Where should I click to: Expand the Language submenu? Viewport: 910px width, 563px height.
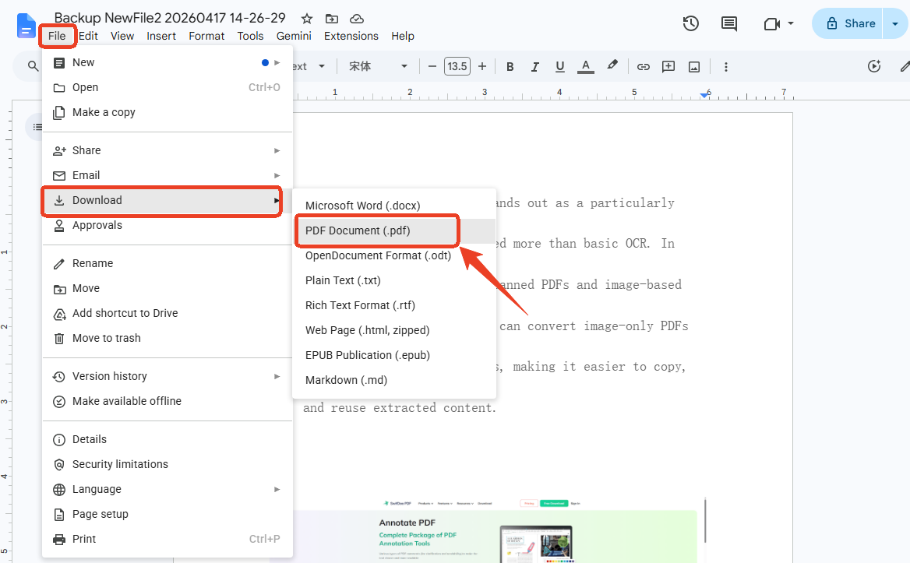point(168,490)
